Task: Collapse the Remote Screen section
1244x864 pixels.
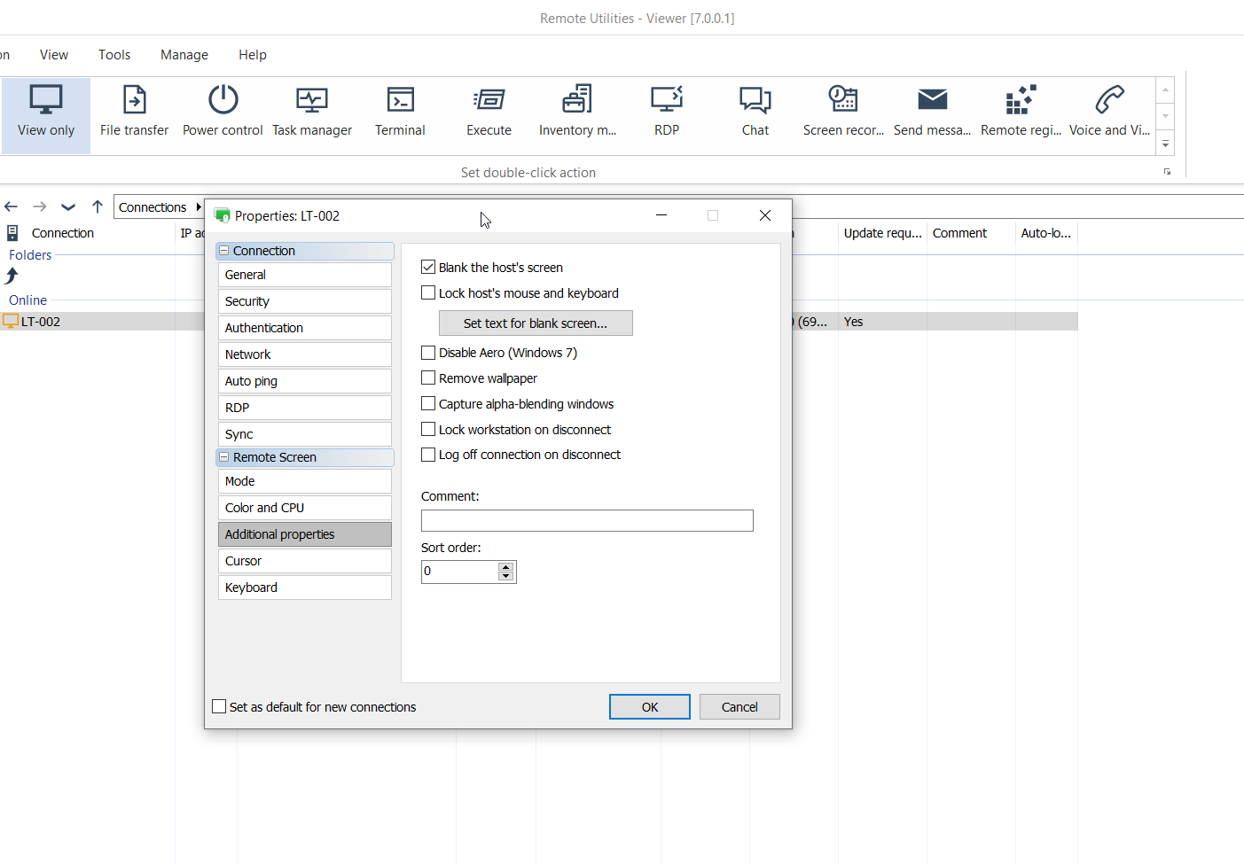Action: 224,457
